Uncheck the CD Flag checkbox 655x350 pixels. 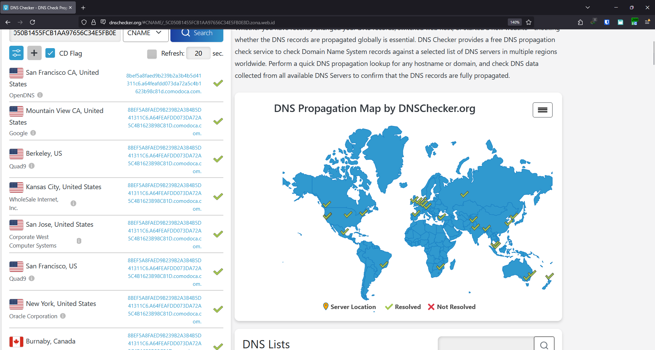click(x=50, y=53)
